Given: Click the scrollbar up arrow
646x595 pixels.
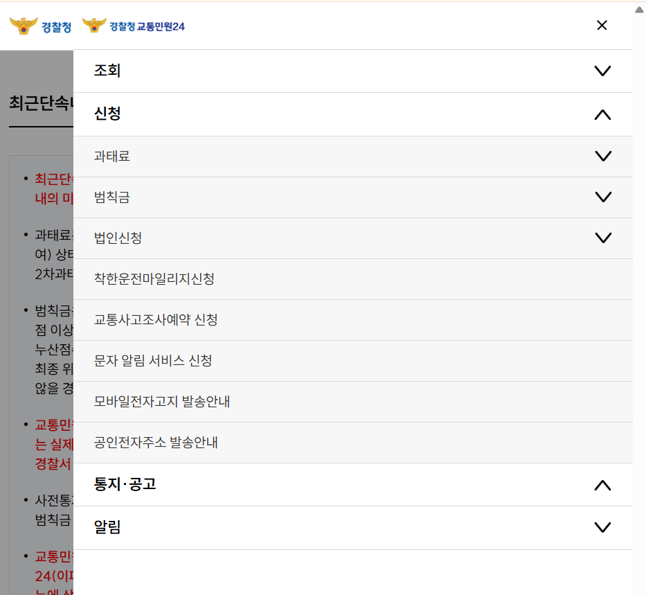Looking at the screenshot, I should (639, 9).
